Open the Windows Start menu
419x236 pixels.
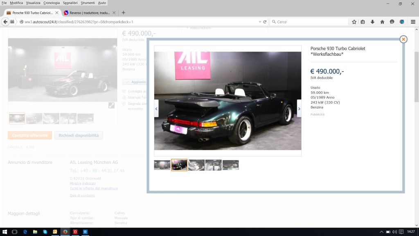point(5,232)
